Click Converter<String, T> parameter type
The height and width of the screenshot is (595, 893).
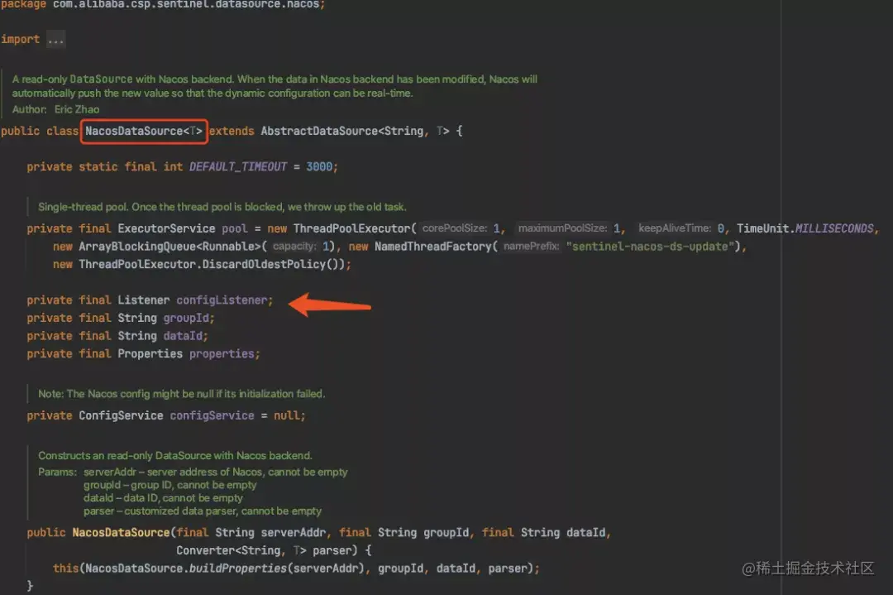[x=241, y=550]
